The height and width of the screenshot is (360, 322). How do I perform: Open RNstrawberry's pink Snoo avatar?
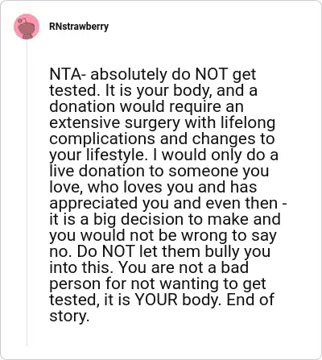(x=27, y=27)
